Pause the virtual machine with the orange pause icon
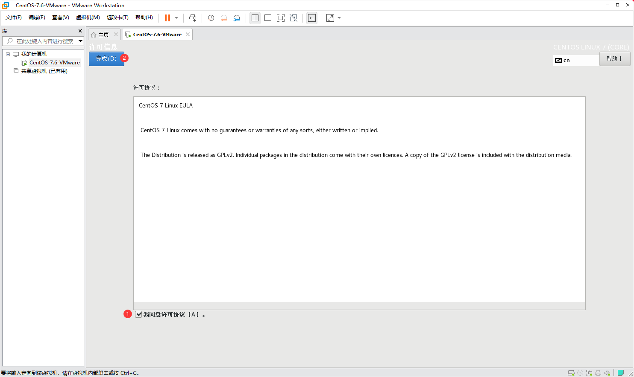The width and height of the screenshot is (634, 377). pos(167,18)
